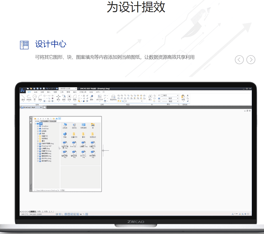Expand the Drawing1.dxf tree node
The image size is (264, 234).
coord(38,146)
